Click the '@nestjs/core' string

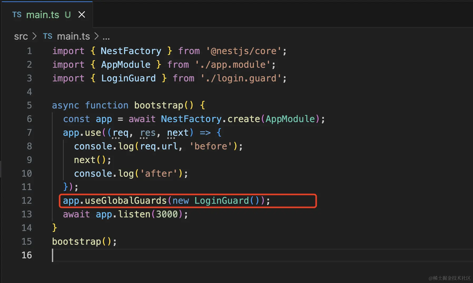244,51
